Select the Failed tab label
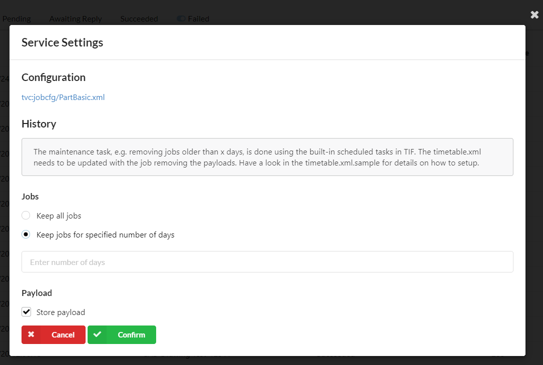 coord(199,19)
